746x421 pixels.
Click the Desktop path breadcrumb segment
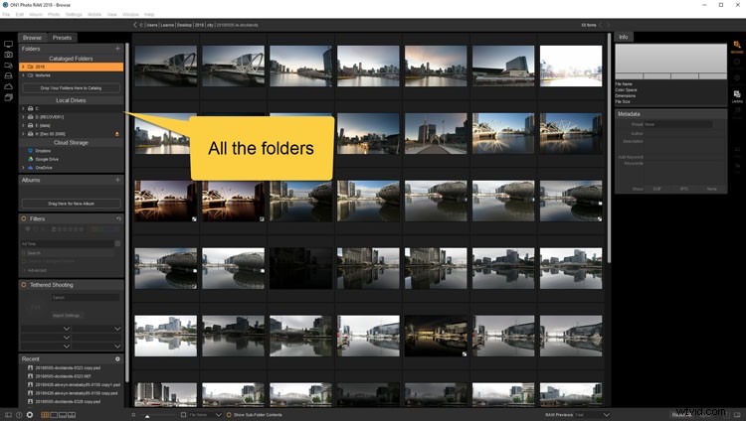click(184, 25)
